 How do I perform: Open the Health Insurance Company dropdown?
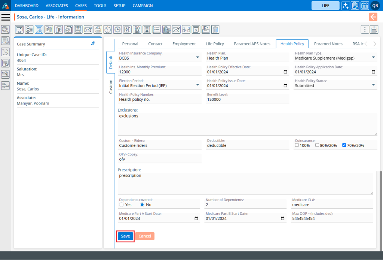click(197, 58)
